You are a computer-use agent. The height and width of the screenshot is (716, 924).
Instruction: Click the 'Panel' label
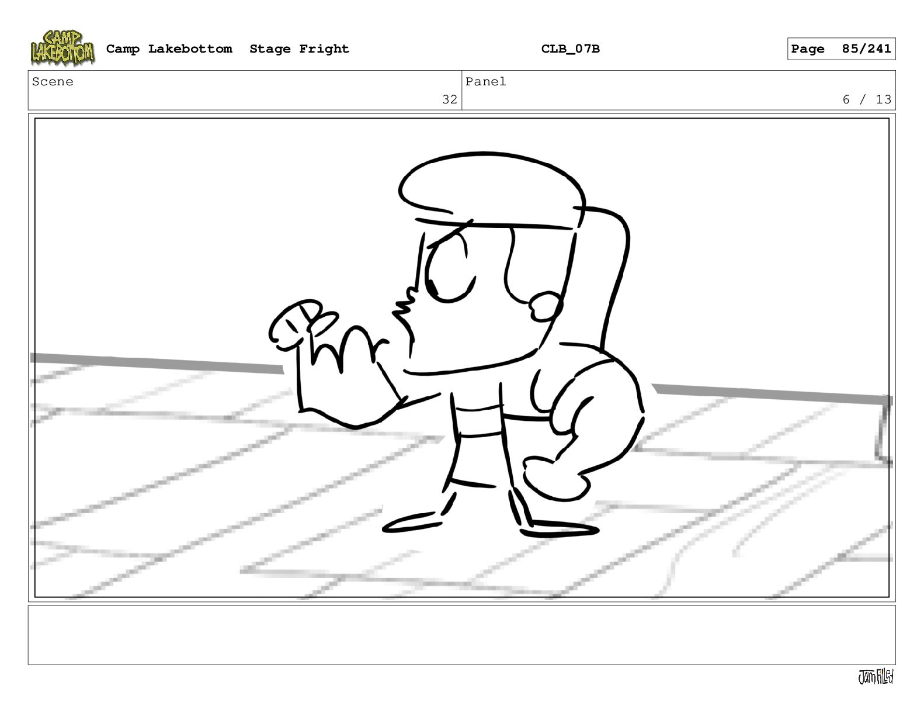(x=485, y=82)
